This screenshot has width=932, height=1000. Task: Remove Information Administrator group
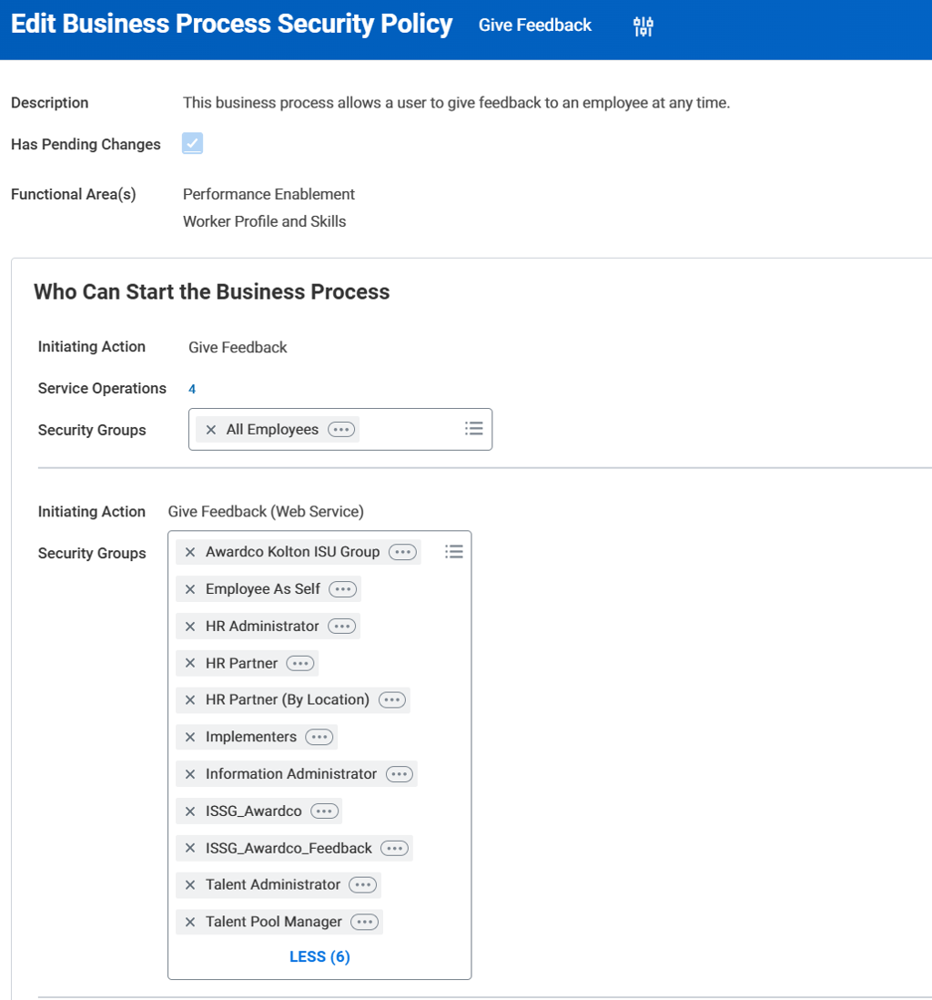tap(190, 774)
